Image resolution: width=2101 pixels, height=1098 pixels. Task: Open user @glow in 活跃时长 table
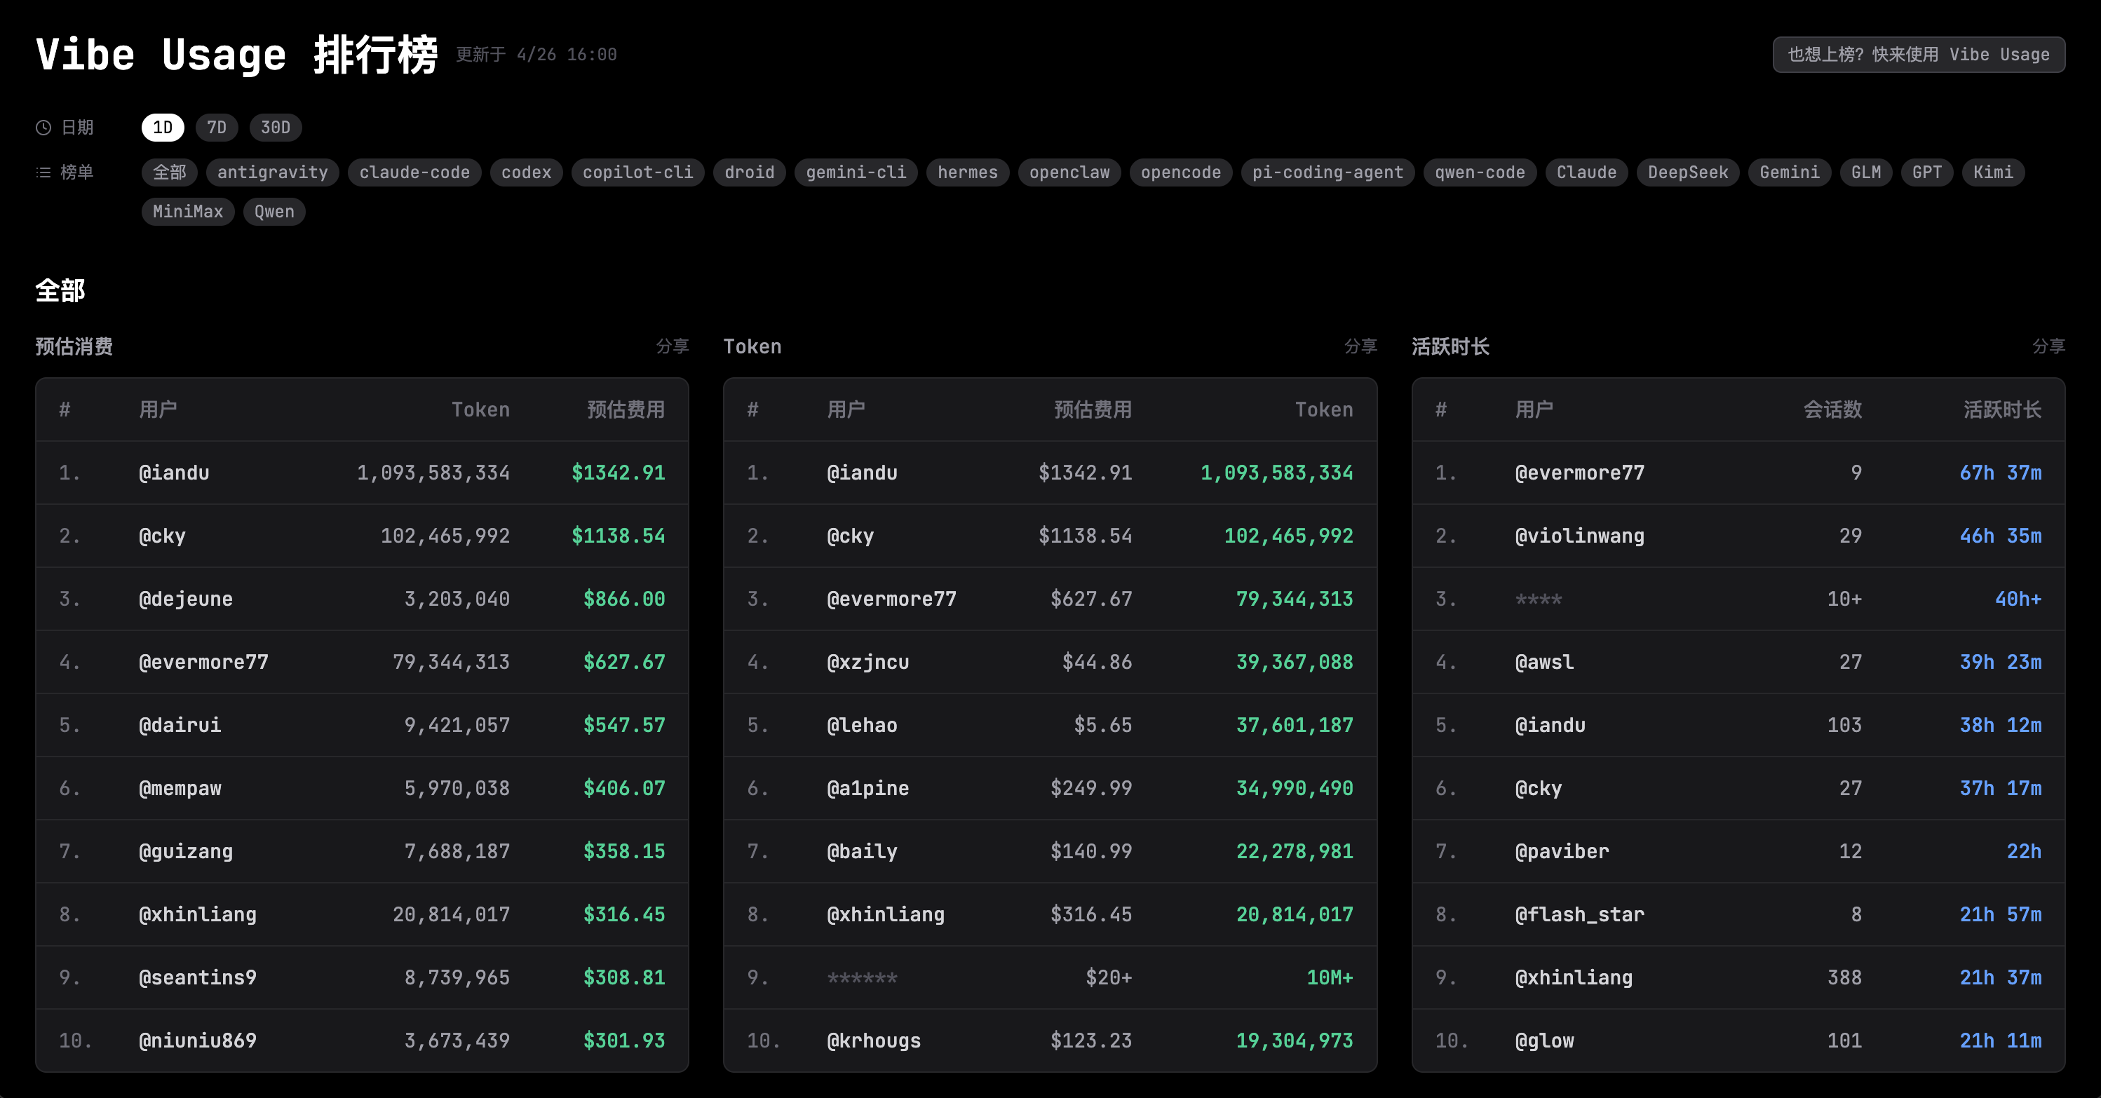(x=1544, y=1040)
